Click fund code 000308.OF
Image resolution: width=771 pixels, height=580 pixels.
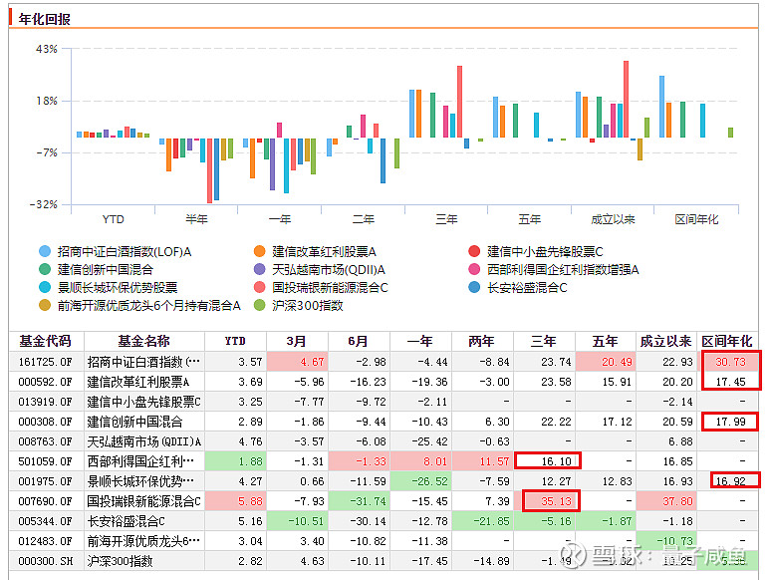[45, 422]
